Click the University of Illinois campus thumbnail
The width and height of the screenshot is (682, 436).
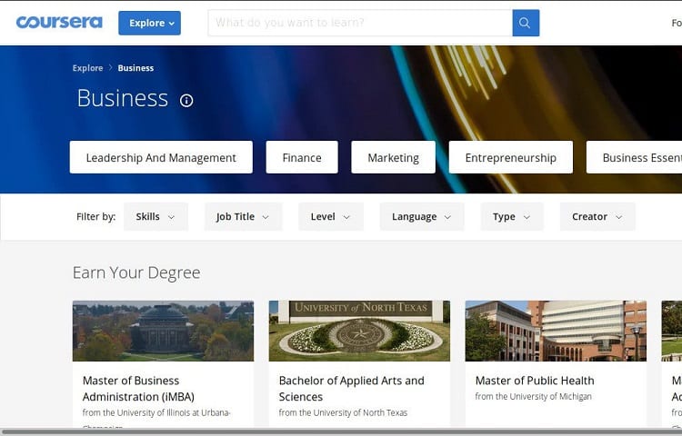pos(163,331)
